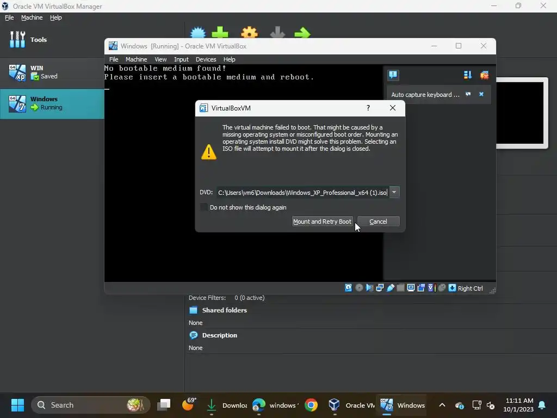Viewport: 557px width, 418px height.
Task: Open the Windows Start menu
Action: tap(17, 405)
